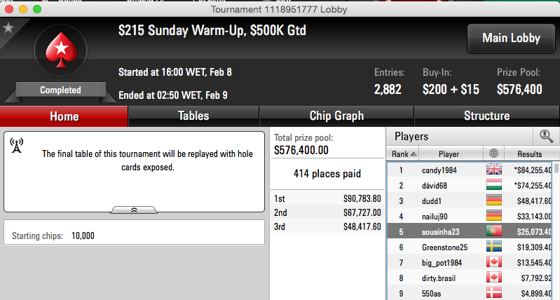Click the globe country column icon
This screenshot has height=300, width=560.
coord(493,154)
